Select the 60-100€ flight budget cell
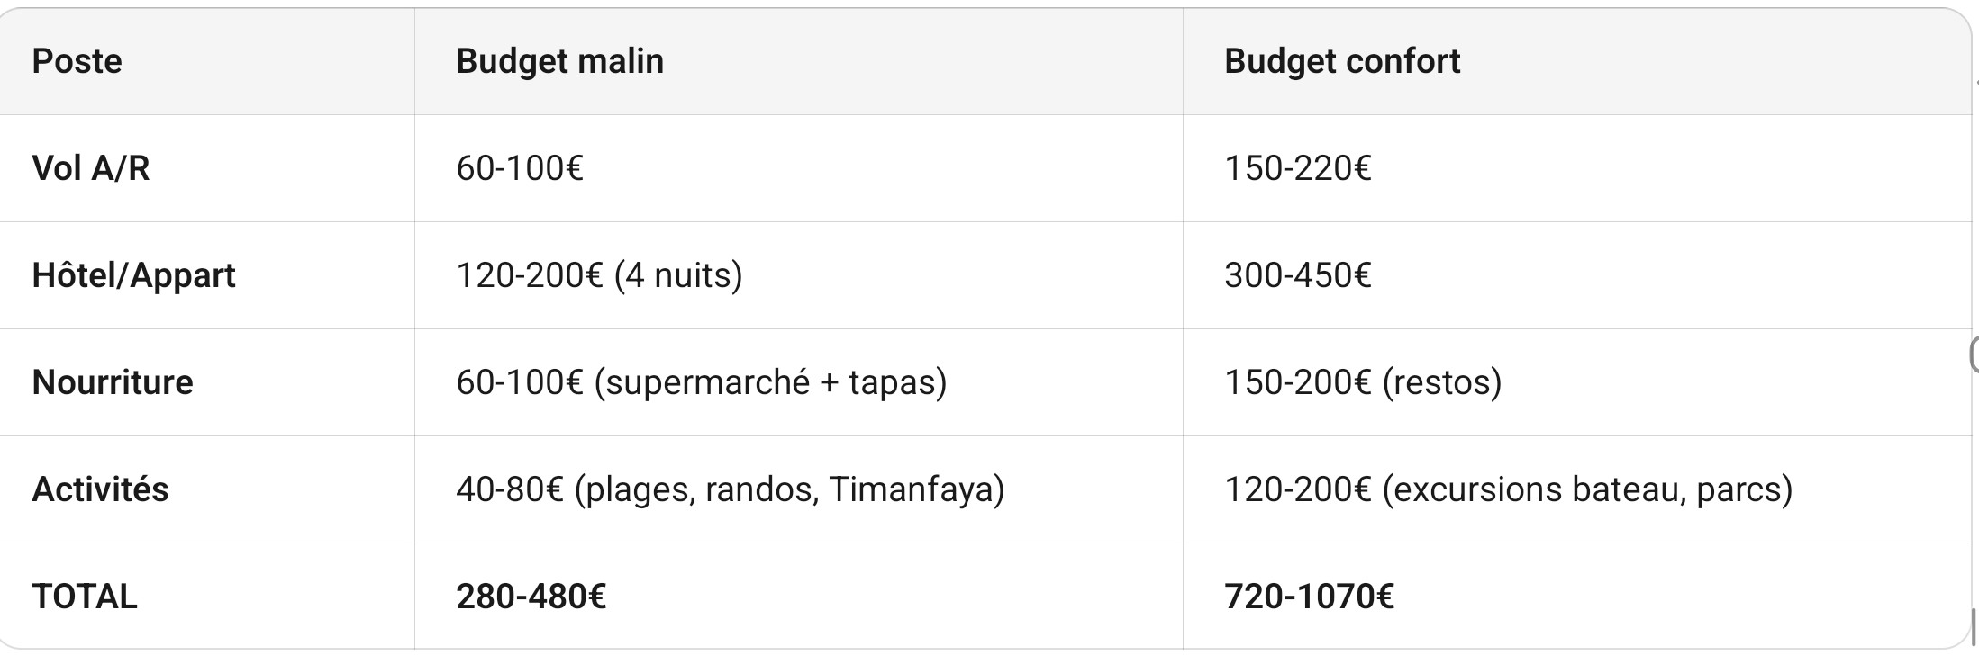 pos(520,168)
